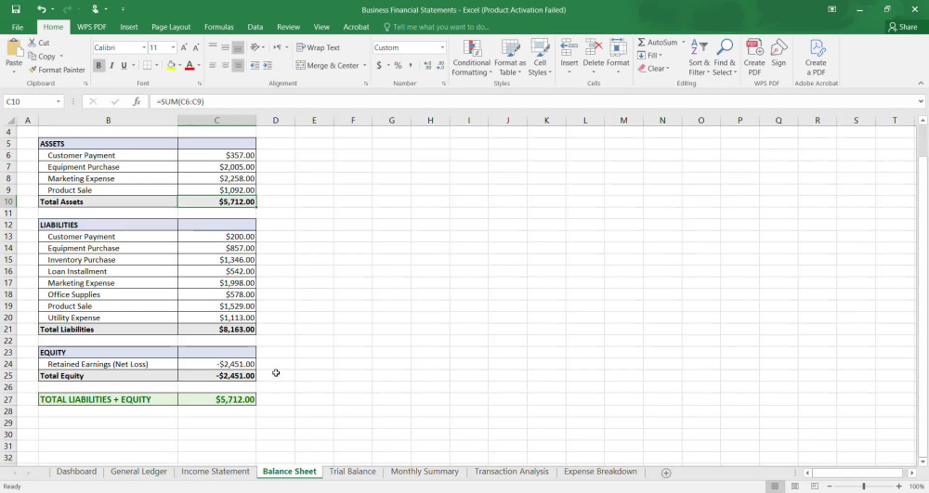The image size is (929, 493).
Task: Collapse the ribbon with chevron
Action: tap(920, 84)
